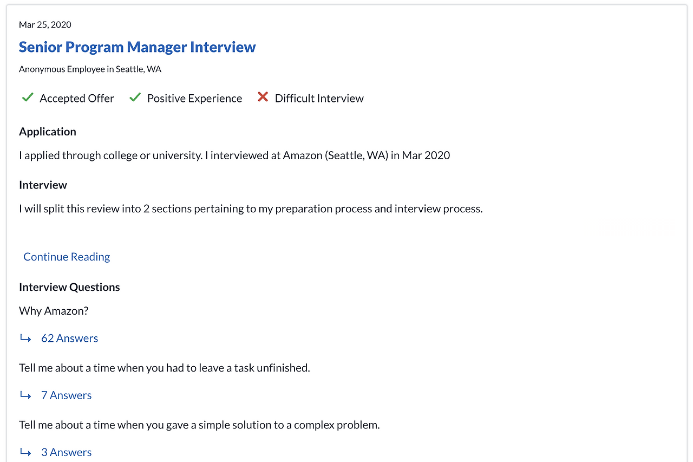The image size is (693, 462).
Task: Click the Anonymous Employee in Seattle byline
Action: 90,69
